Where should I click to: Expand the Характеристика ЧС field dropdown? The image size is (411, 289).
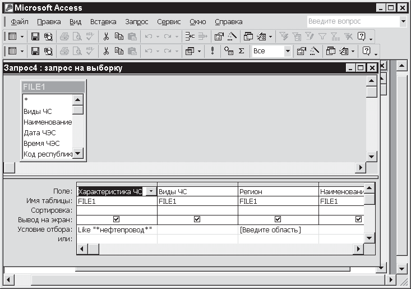[150, 191]
